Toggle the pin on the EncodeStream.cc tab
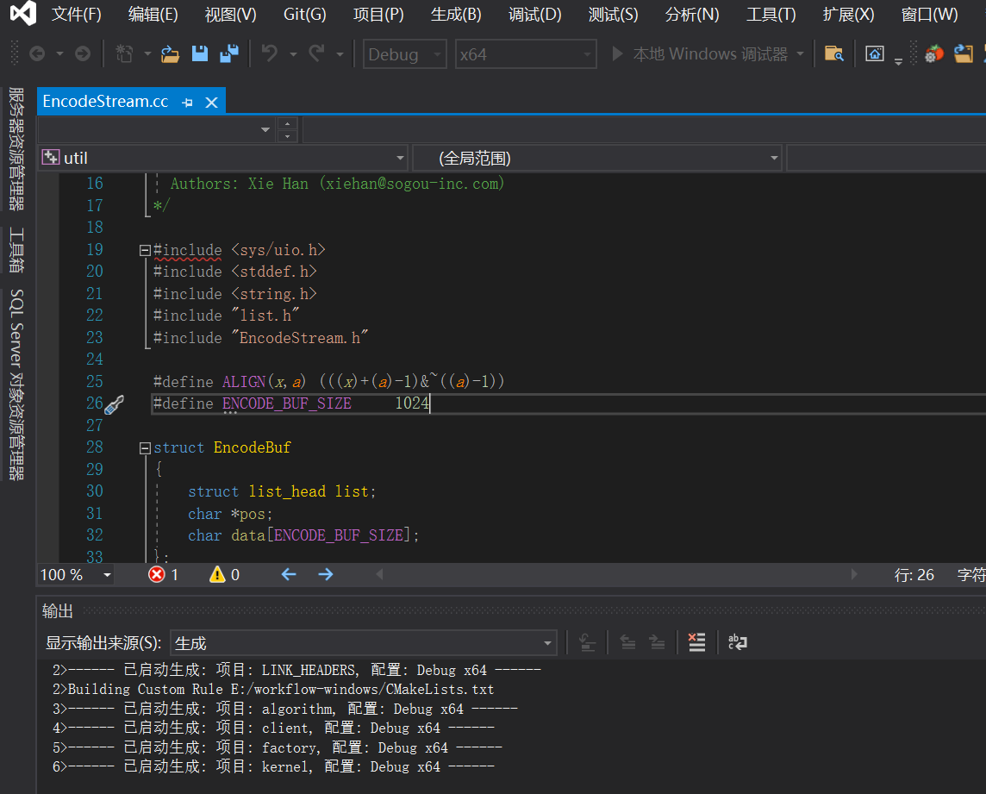 [187, 100]
